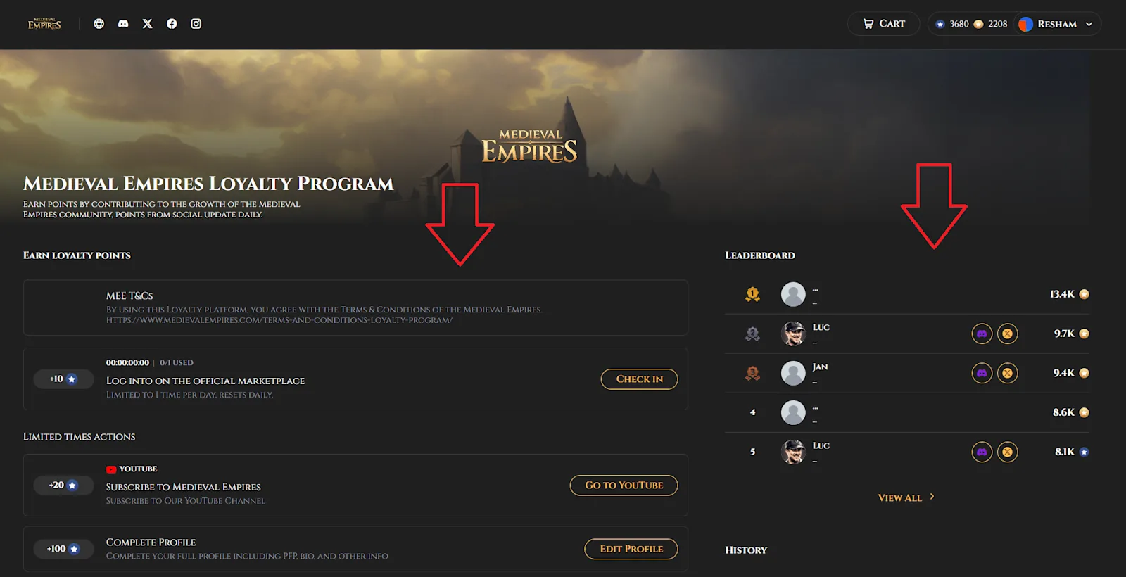1126x577 pixels.
Task: Click the third place bronze medal icon
Action: pos(752,373)
